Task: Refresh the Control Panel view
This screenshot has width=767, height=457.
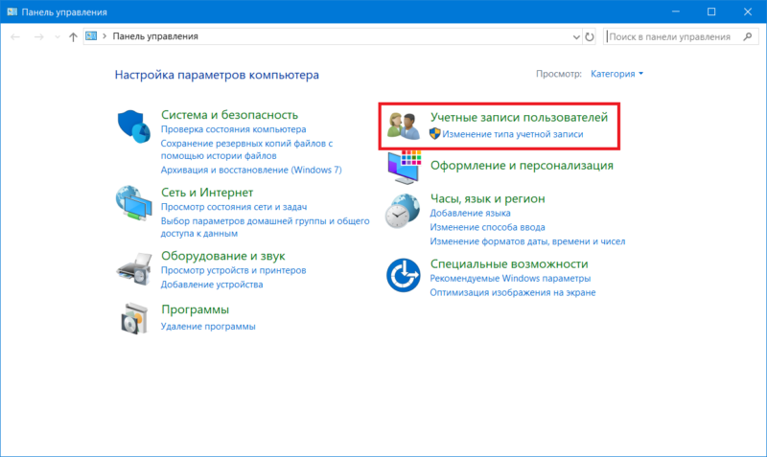Action: 590,36
